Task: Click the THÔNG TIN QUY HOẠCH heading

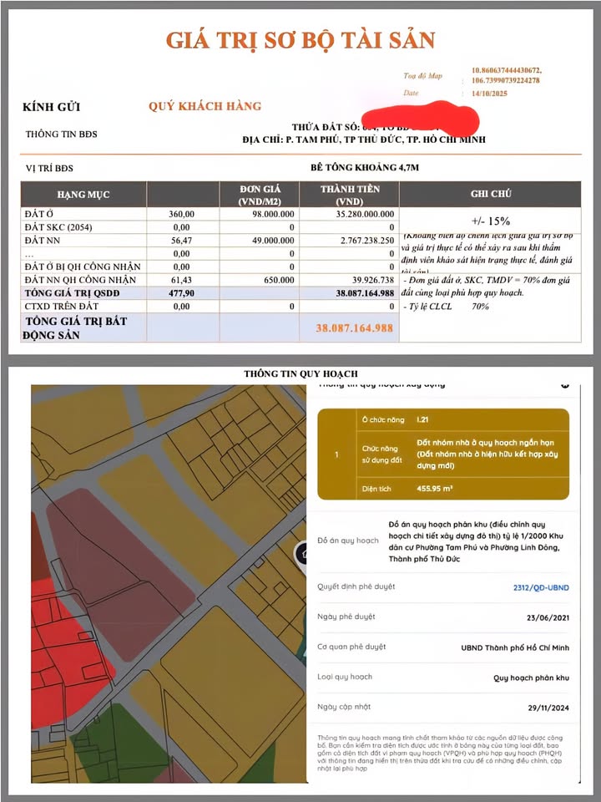Action: point(300,373)
